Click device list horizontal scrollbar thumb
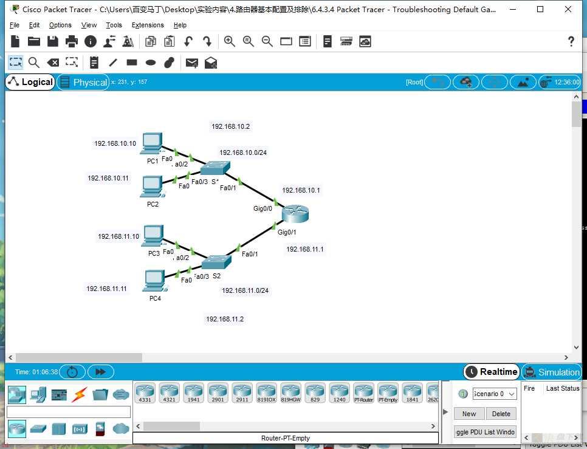 (x=171, y=426)
